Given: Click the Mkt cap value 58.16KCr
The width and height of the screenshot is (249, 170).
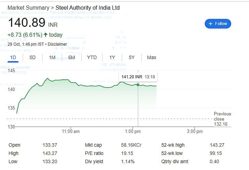Looking at the screenshot, I should [x=131, y=145].
